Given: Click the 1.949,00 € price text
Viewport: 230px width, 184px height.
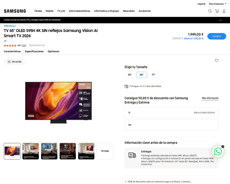Looking at the screenshot, I should [196, 34].
